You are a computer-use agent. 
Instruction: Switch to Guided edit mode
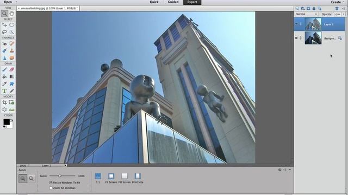[173, 2]
